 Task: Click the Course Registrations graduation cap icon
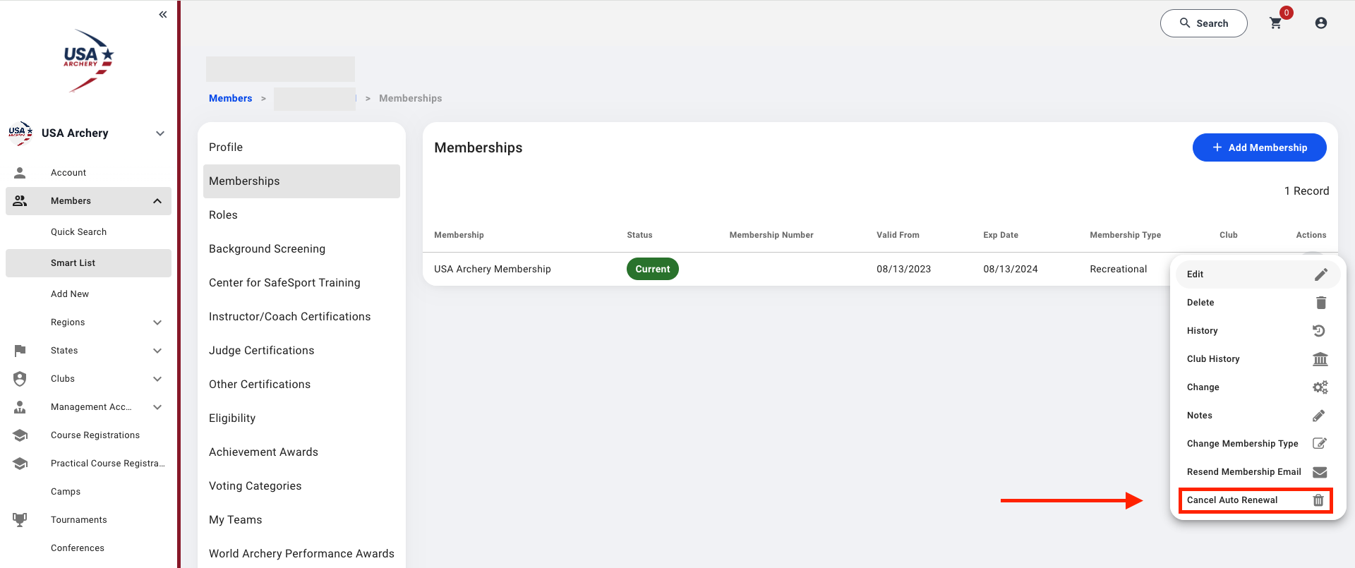click(x=20, y=435)
